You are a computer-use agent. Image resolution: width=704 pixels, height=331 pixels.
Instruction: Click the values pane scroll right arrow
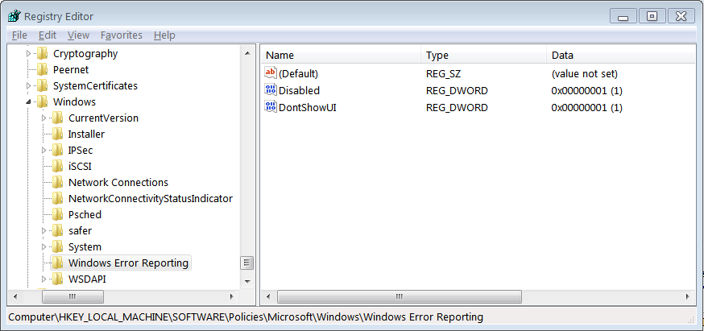(688, 296)
